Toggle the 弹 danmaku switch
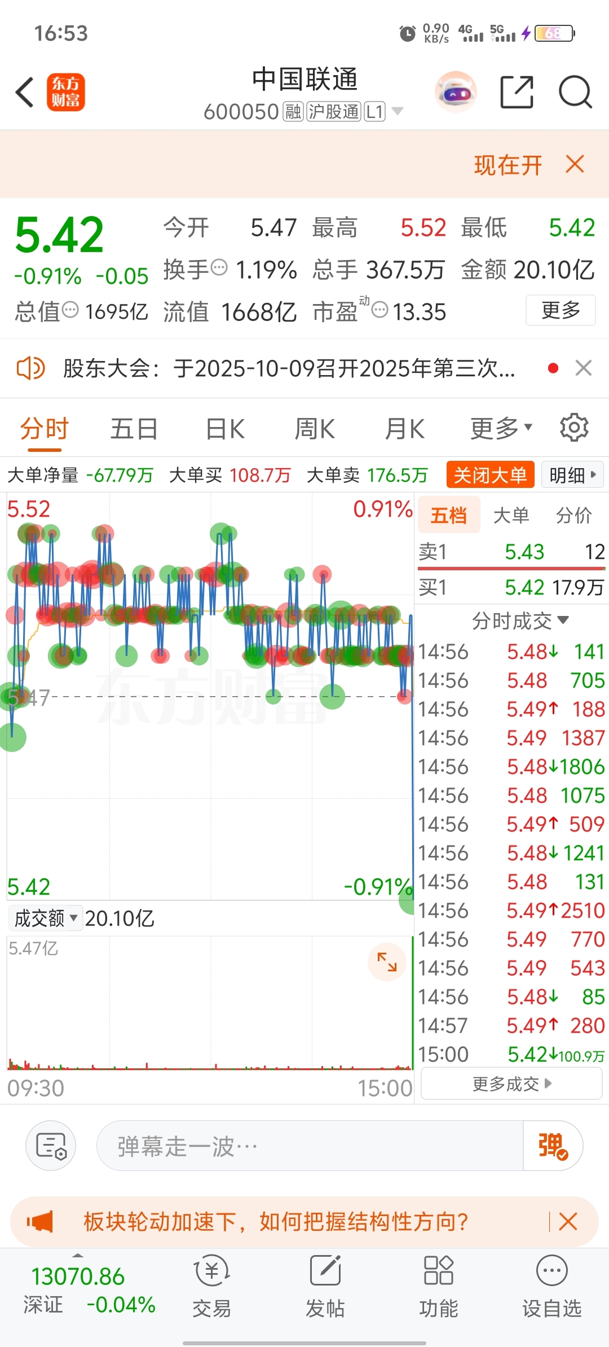Screen dimensions: 609x1347 553,1146
